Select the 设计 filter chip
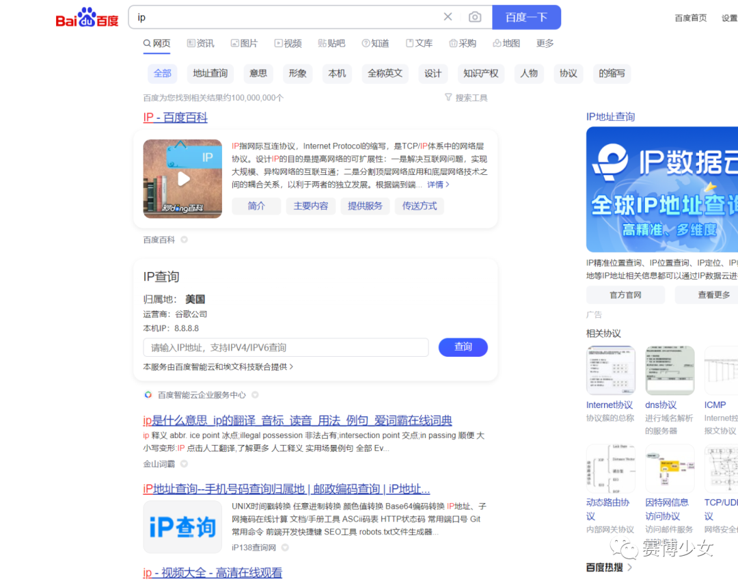 (x=433, y=73)
